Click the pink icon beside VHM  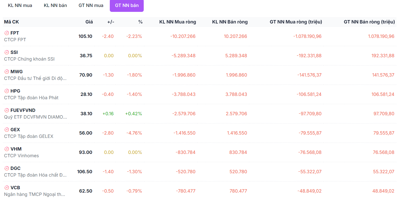tap(7, 149)
